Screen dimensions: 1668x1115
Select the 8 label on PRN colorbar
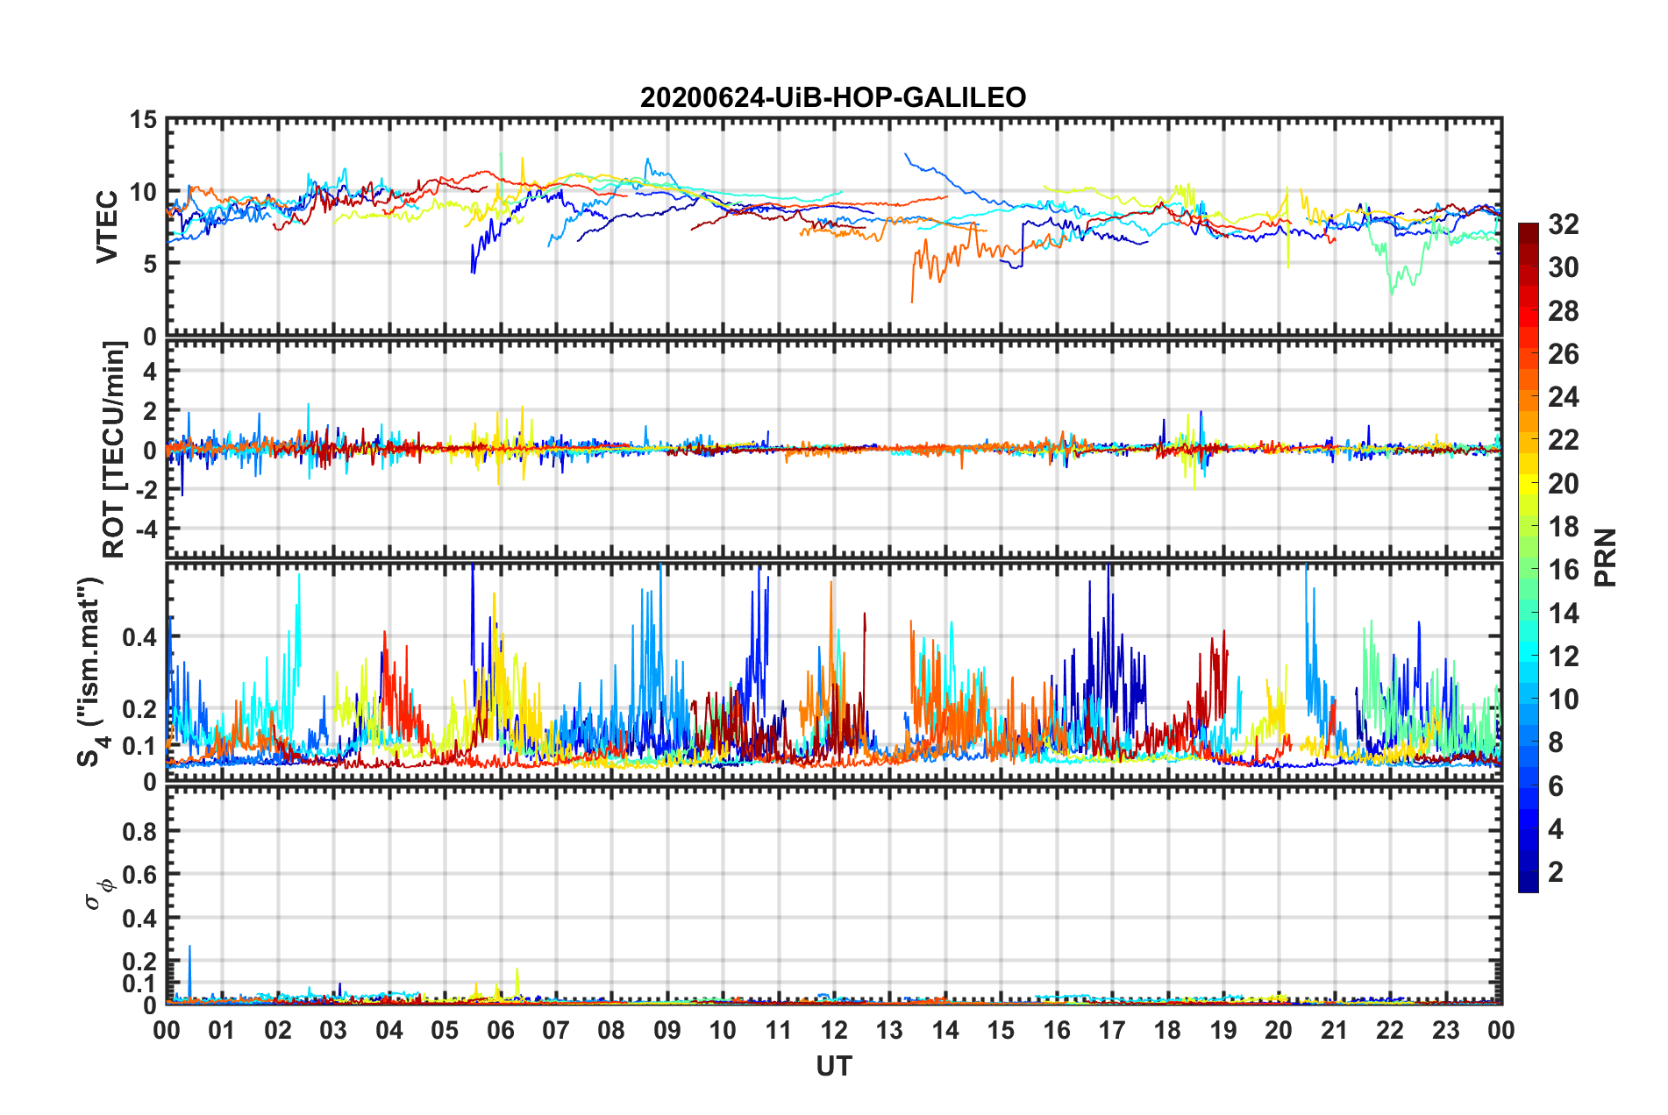coord(1556,742)
